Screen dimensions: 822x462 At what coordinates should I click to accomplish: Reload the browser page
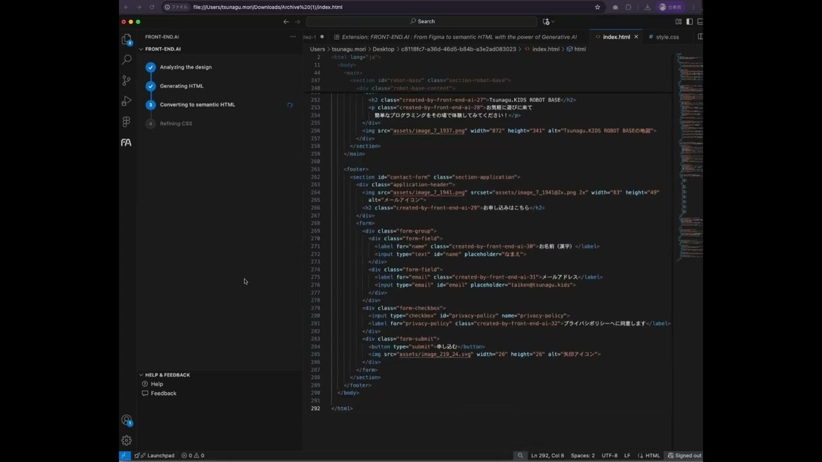152,7
